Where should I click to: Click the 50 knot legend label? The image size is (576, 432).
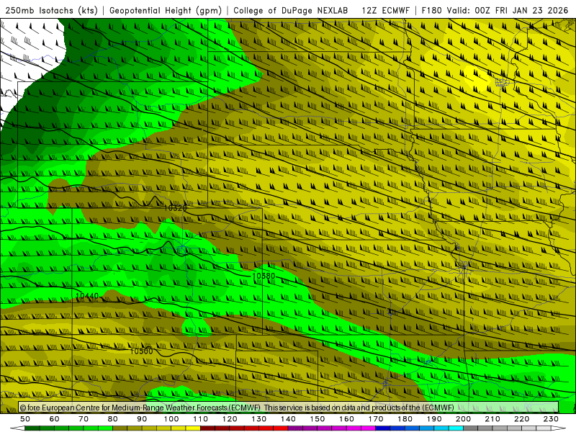click(25, 419)
